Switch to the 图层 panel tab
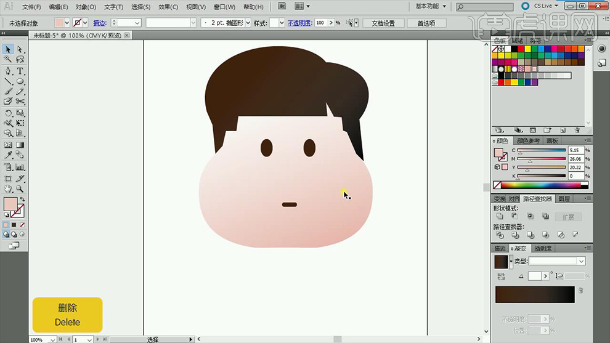This screenshot has width=610, height=343. coord(564,199)
